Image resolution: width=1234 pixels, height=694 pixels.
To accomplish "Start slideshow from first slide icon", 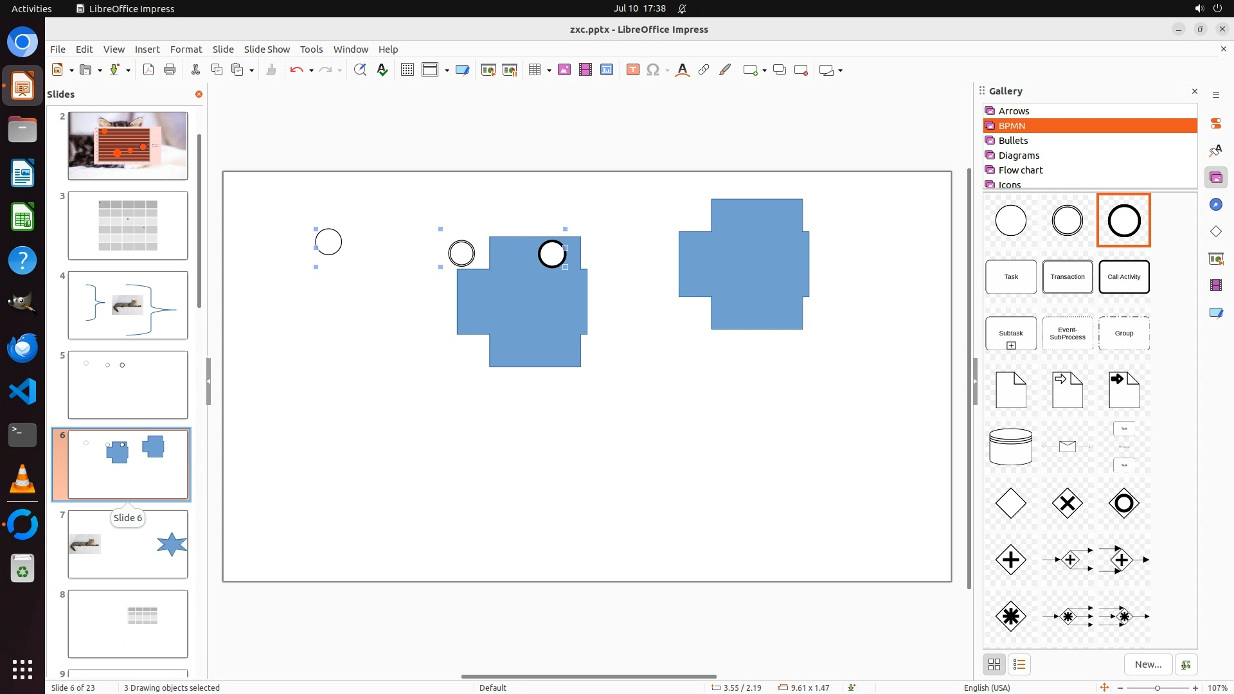I will point(488,70).
